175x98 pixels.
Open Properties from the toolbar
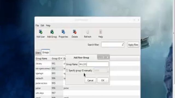click(x=63, y=34)
